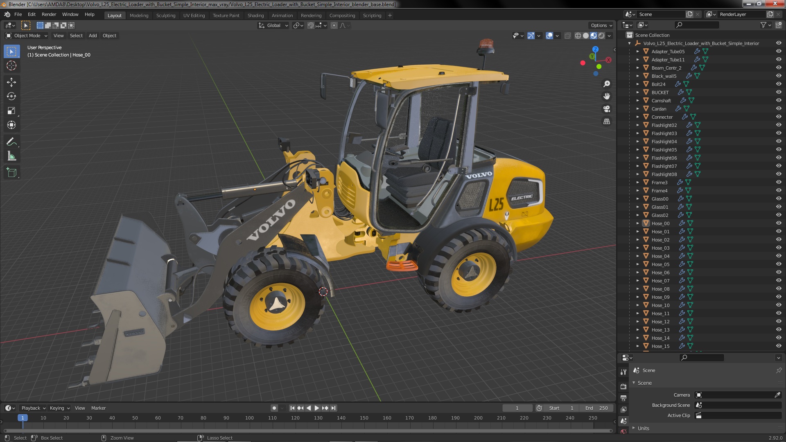Select the Scale tool
Viewport: 786px width, 442px height.
click(x=11, y=111)
